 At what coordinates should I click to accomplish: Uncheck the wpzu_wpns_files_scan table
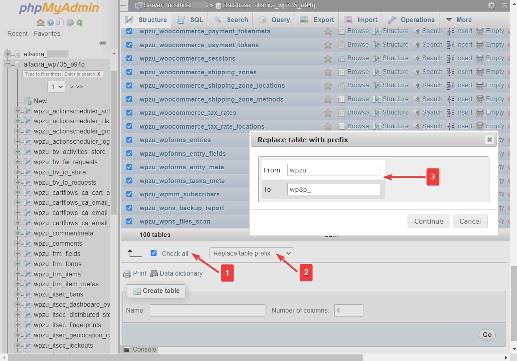(x=129, y=221)
